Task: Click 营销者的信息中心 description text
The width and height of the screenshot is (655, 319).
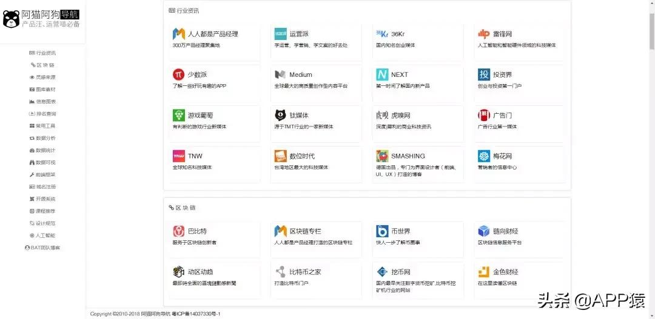Action: [497, 167]
